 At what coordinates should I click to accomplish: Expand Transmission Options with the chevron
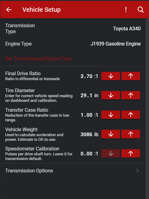coord(138,171)
